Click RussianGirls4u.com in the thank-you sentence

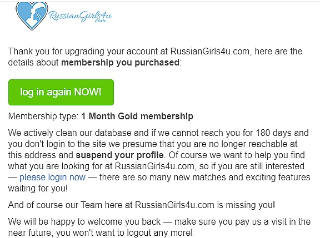click(210, 52)
